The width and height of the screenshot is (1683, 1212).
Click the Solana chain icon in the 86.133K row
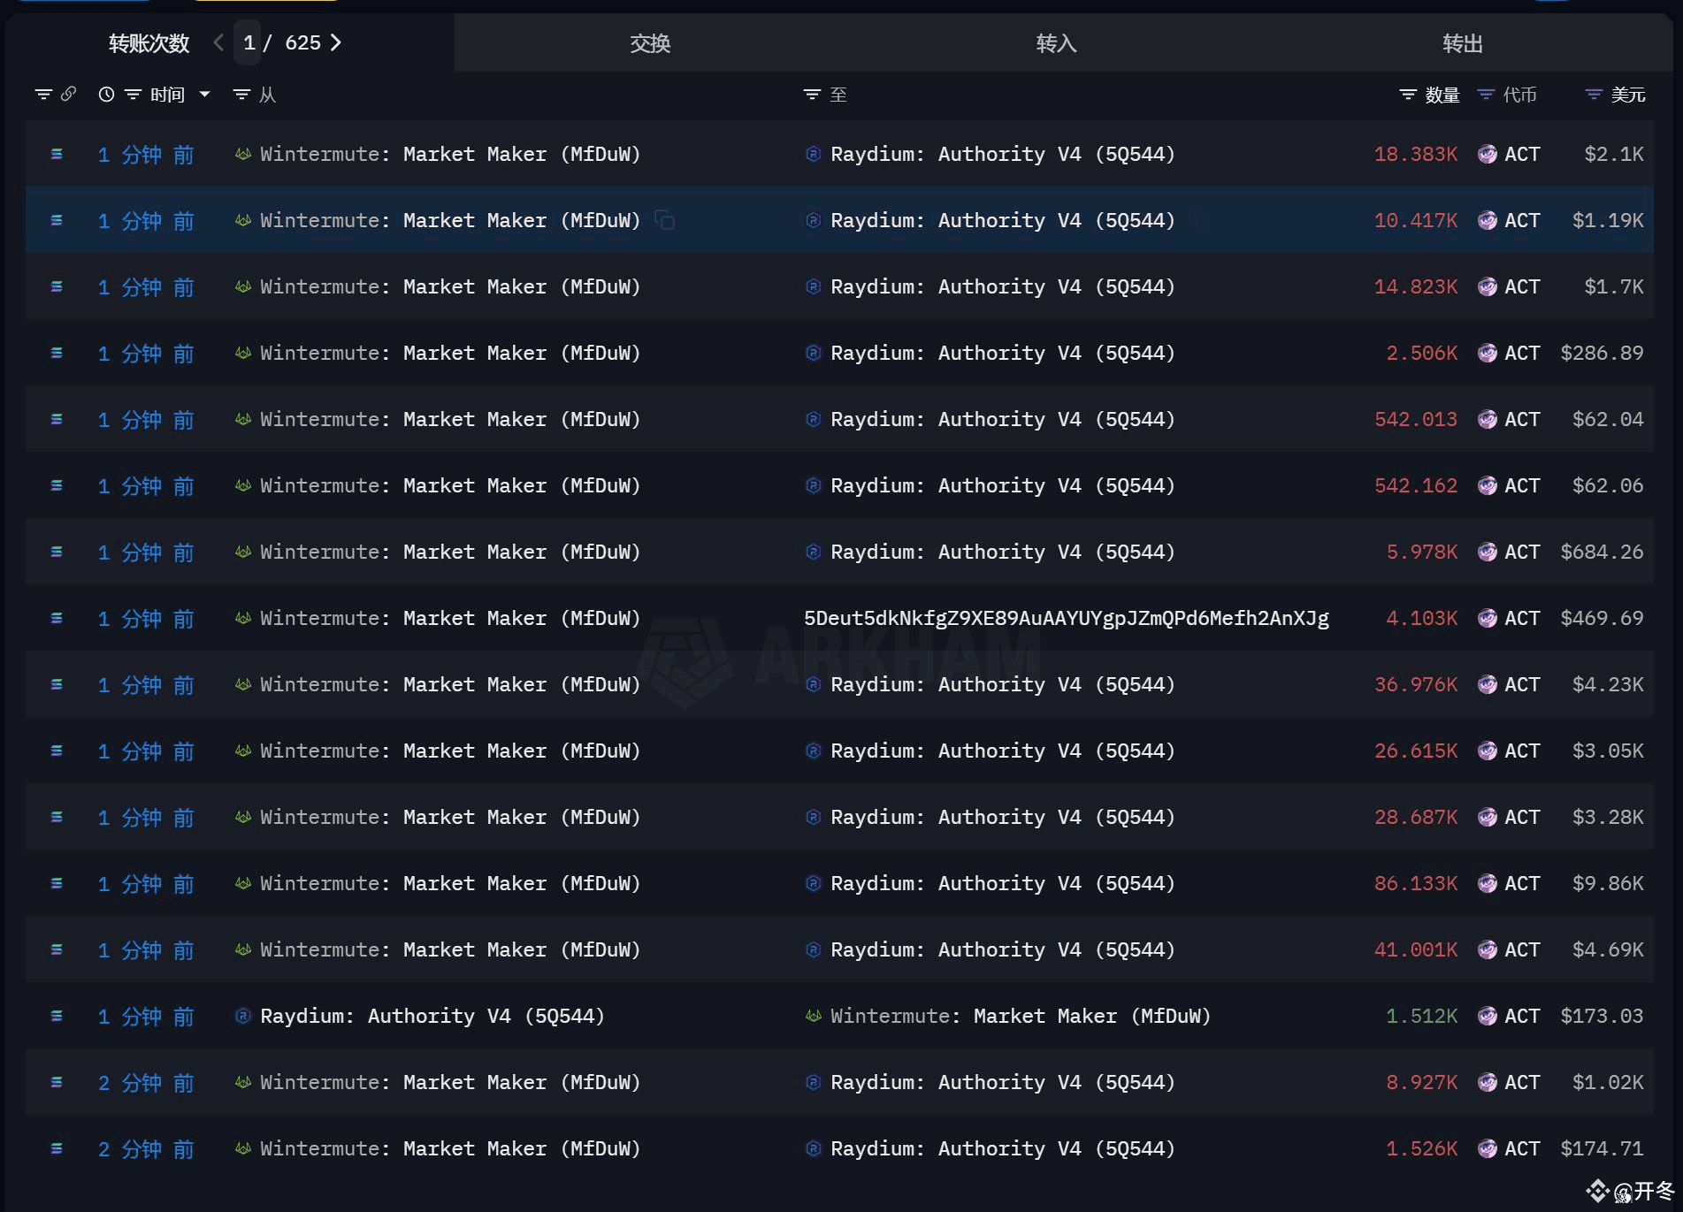click(57, 883)
